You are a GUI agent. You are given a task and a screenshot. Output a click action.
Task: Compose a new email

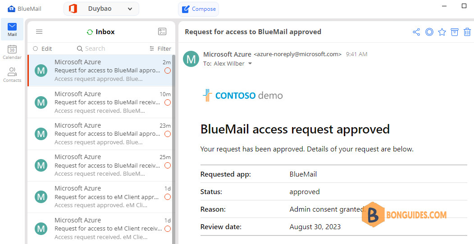coord(199,9)
